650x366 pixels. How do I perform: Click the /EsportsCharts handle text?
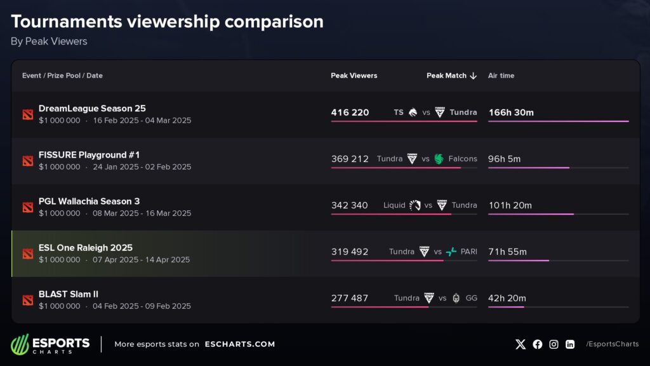[x=613, y=344]
